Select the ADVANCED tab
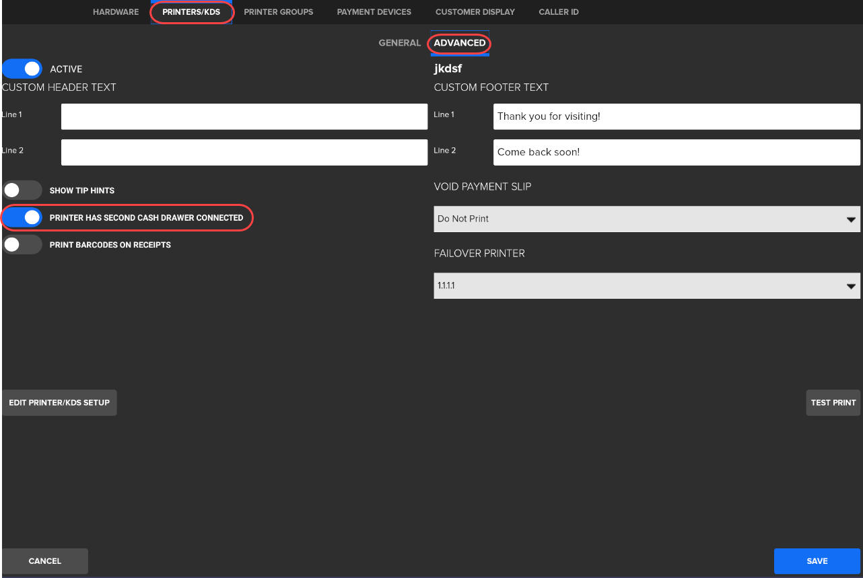Image resolution: width=863 pixels, height=578 pixels. coord(459,42)
